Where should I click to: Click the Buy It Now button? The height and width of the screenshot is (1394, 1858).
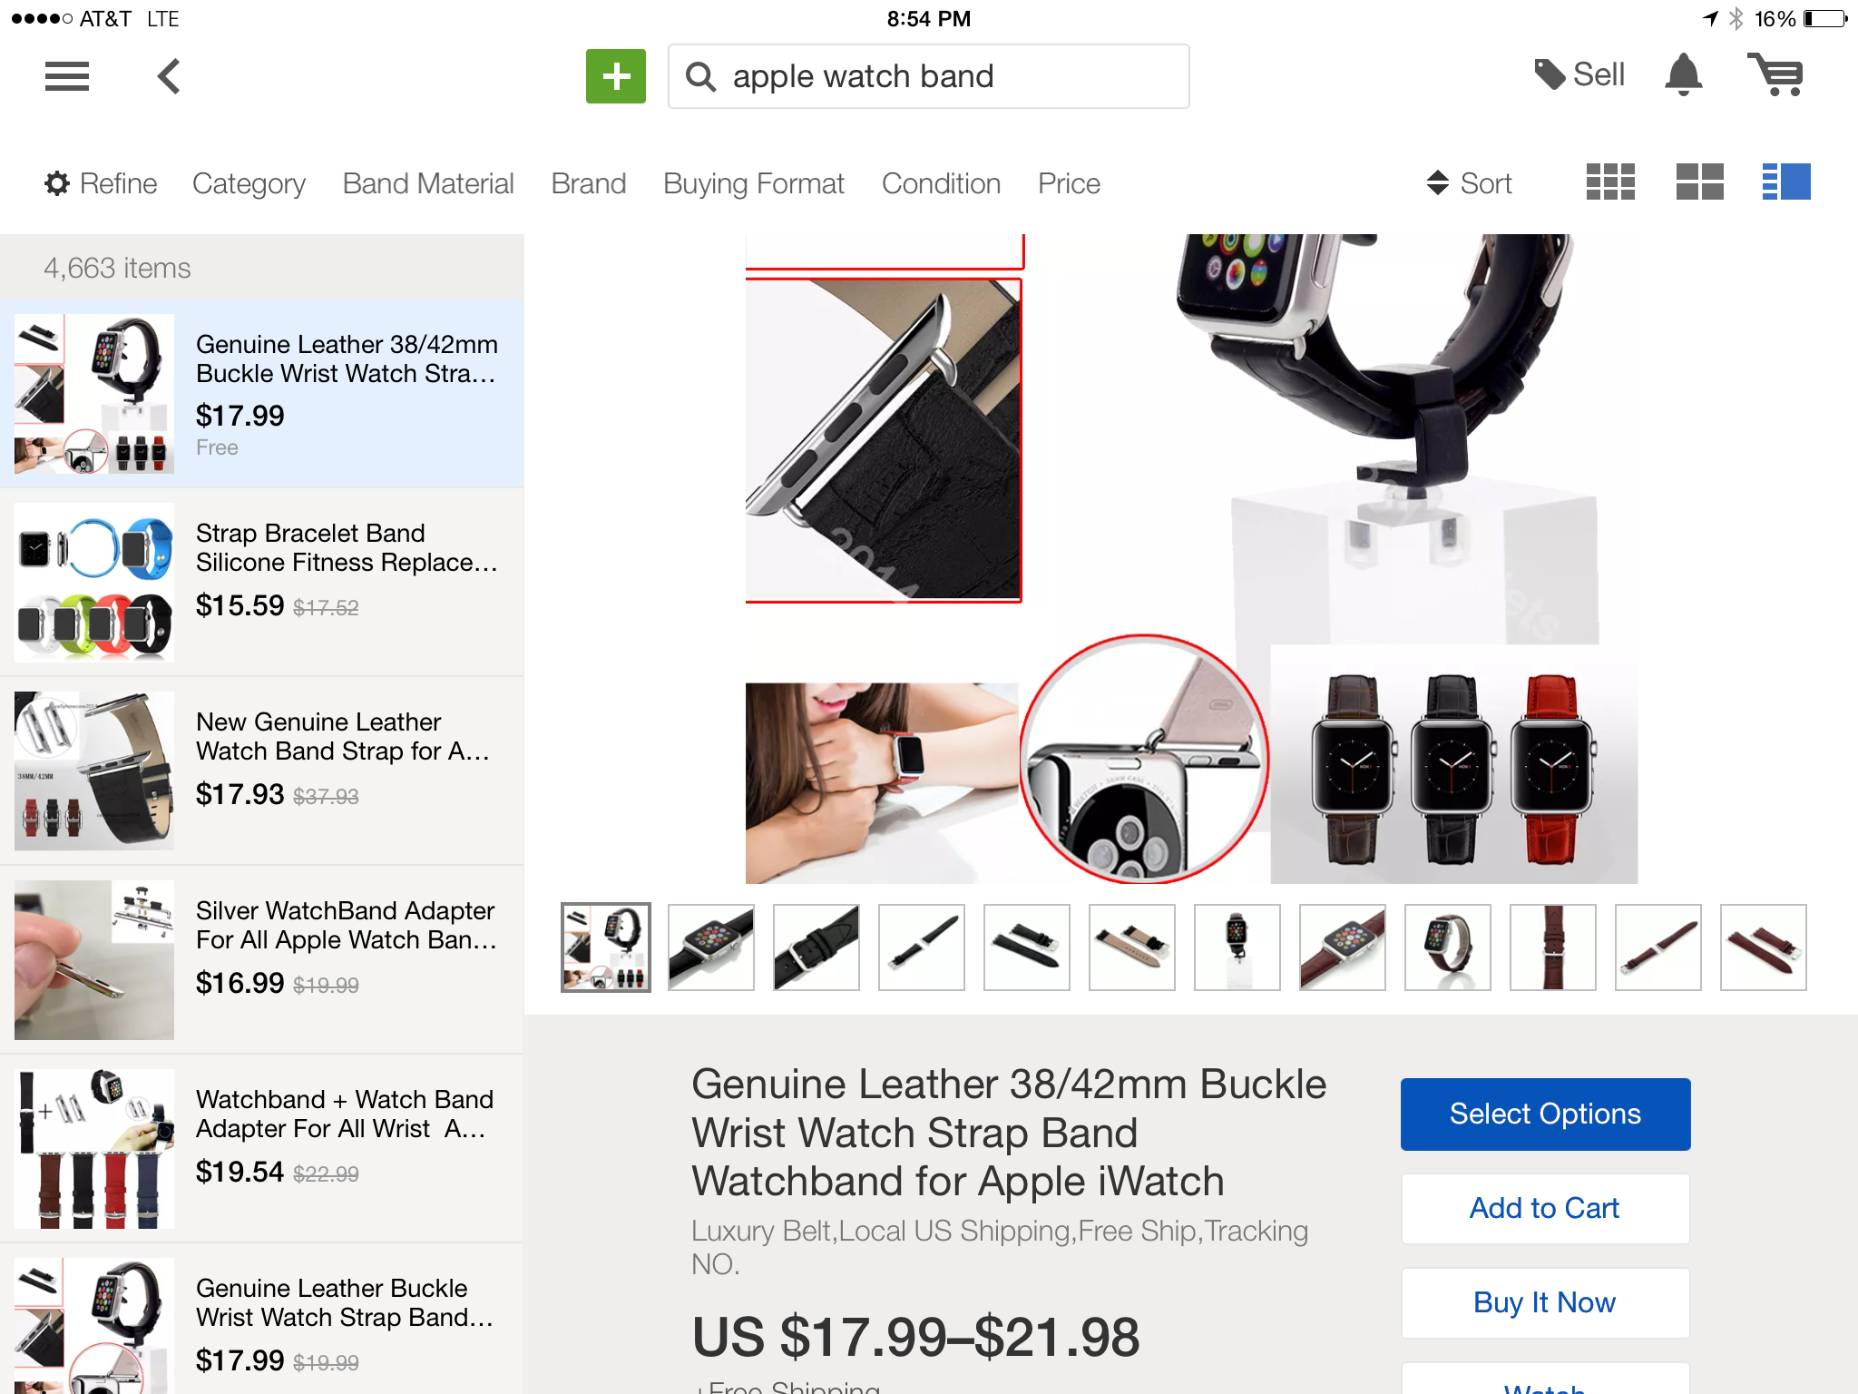(1545, 1303)
